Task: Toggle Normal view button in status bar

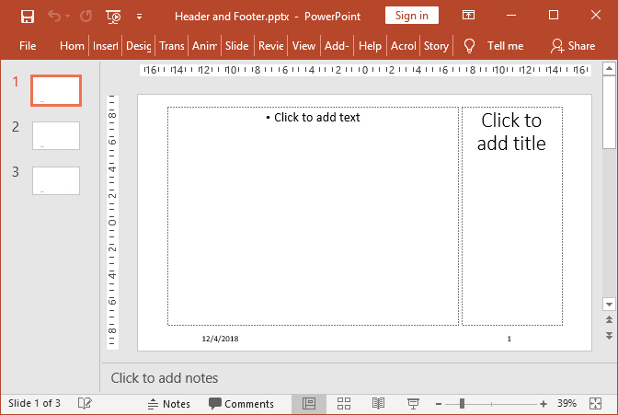Action: [309, 403]
